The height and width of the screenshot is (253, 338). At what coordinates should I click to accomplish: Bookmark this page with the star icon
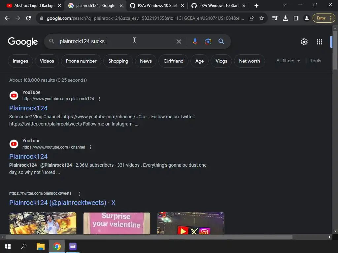tap(262, 18)
